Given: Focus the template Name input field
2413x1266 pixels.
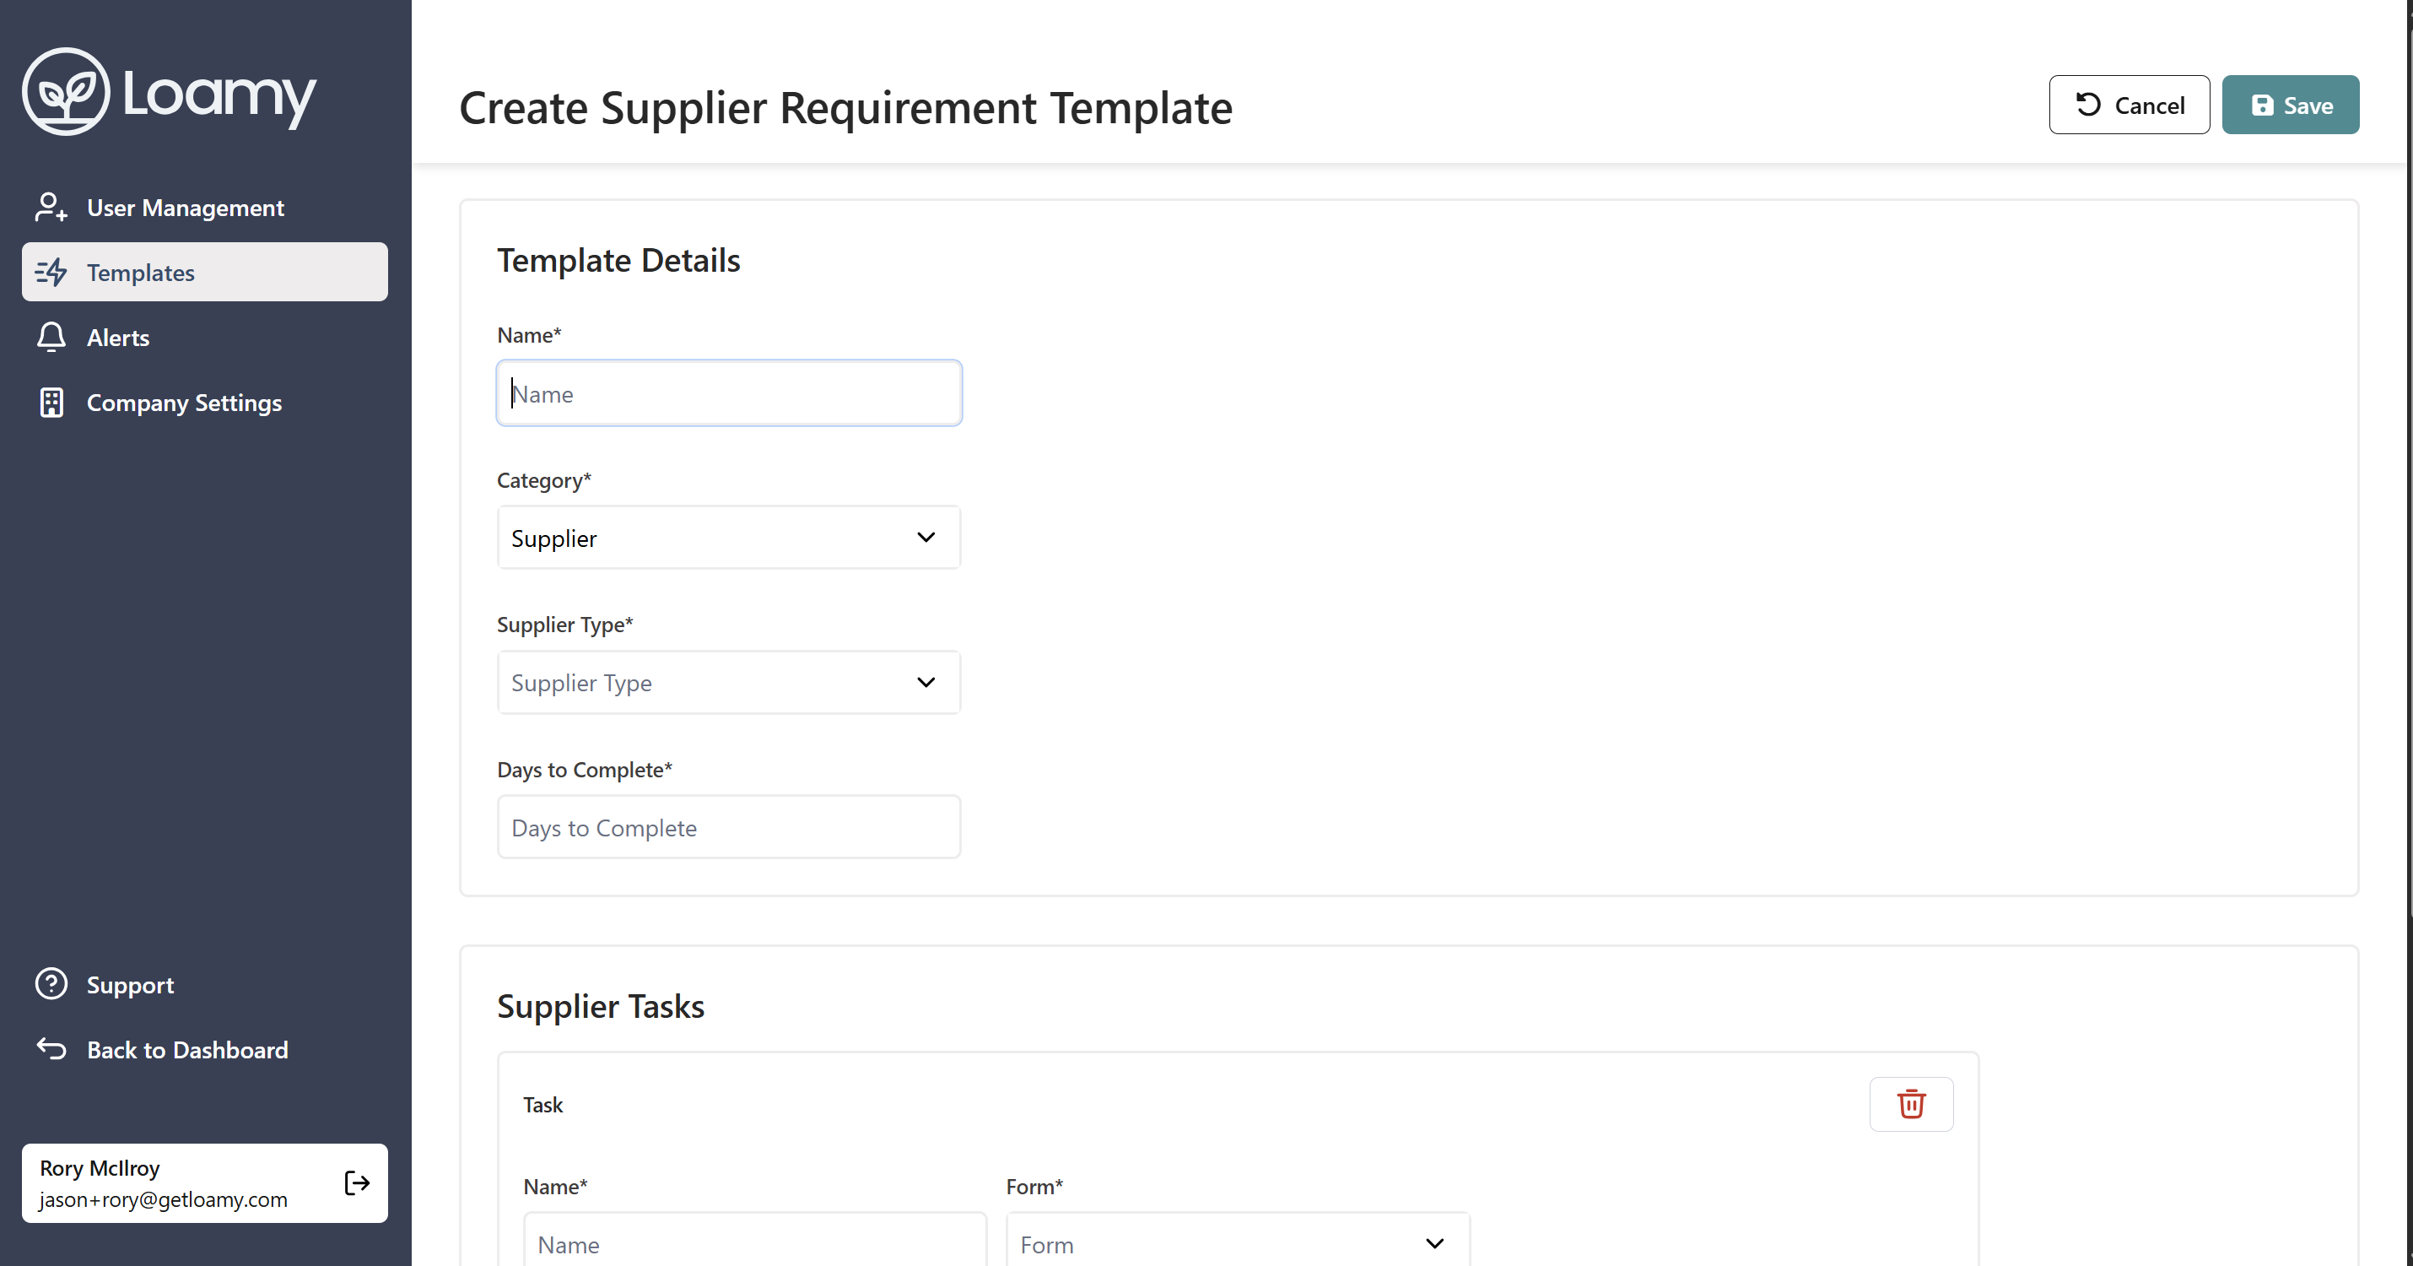Looking at the screenshot, I should (x=728, y=393).
